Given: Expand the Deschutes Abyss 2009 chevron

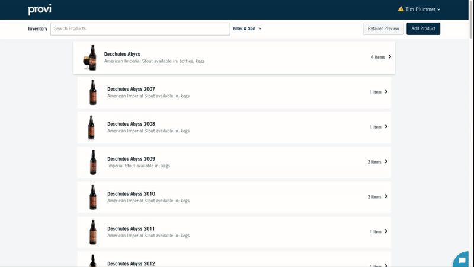Looking at the screenshot, I should (386, 161).
